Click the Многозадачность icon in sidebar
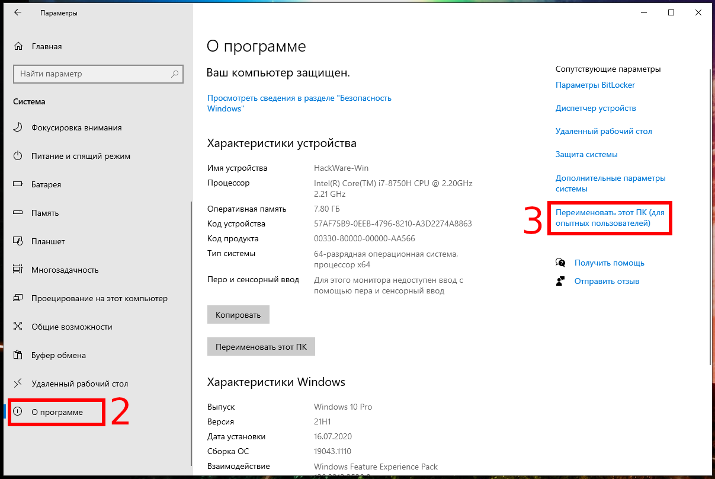Viewport: 715px width, 479px height. pyautogui.click(x=18, y=270)
